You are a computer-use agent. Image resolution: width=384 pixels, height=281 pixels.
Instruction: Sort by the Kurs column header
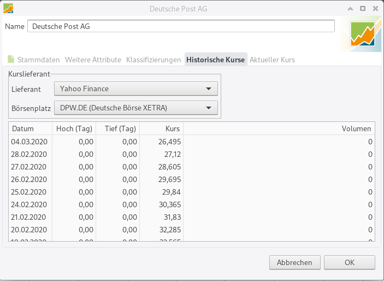162,128
